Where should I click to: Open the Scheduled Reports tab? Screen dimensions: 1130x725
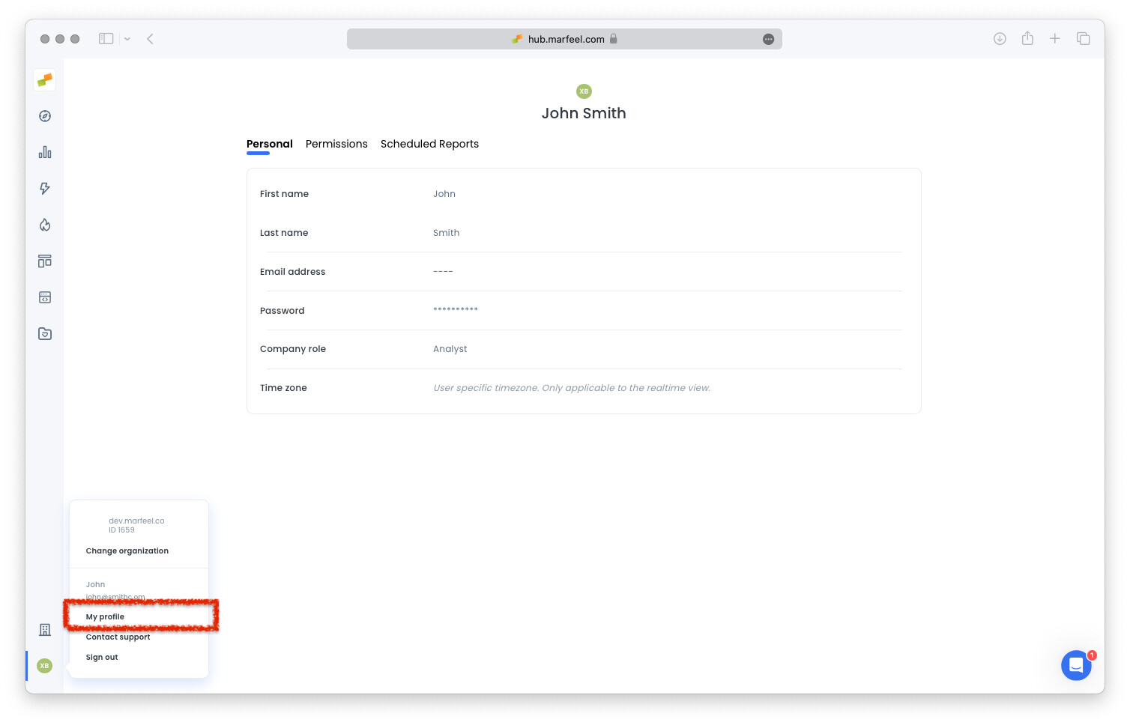[429, 144]
